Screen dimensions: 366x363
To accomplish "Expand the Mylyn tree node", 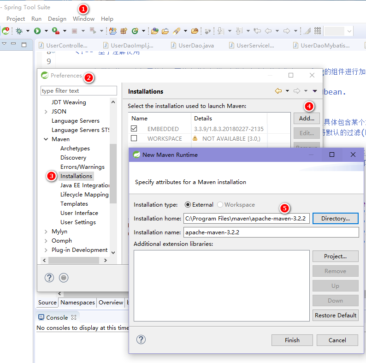I will point(46,232).
